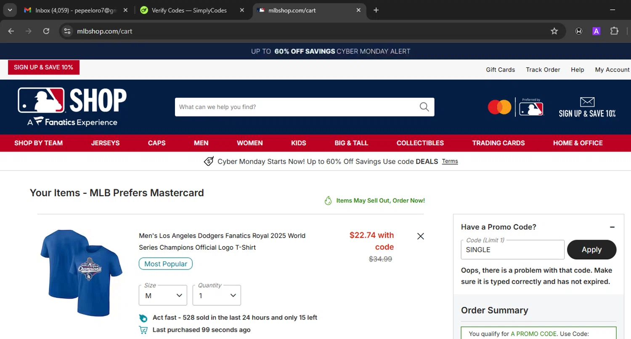Open the browser extensions puzzle icon
This screenshot has height=339, width=631.
[614, 31]
